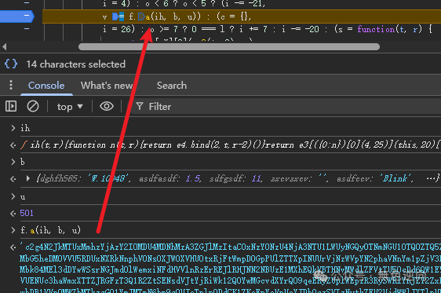Open the top context dropdown

coord(70,107)
